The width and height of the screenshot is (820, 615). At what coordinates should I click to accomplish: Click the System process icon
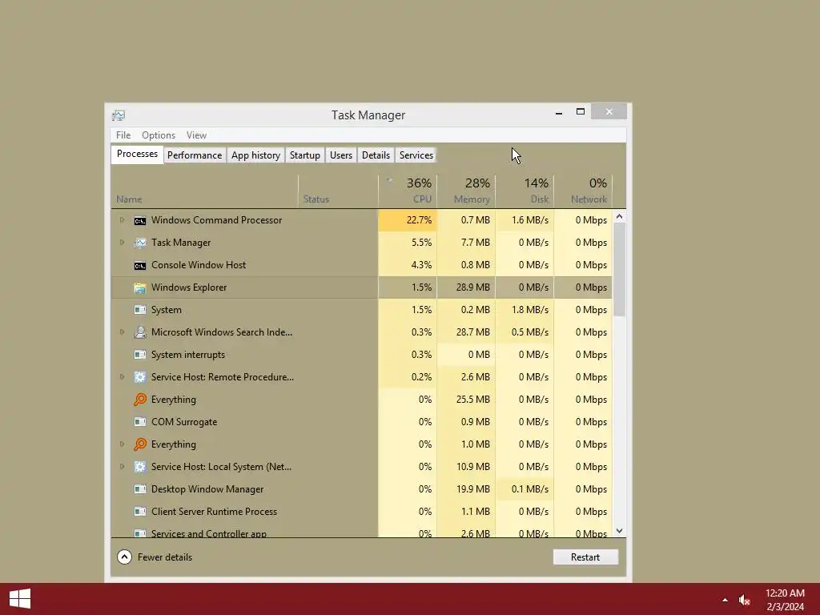139,310
